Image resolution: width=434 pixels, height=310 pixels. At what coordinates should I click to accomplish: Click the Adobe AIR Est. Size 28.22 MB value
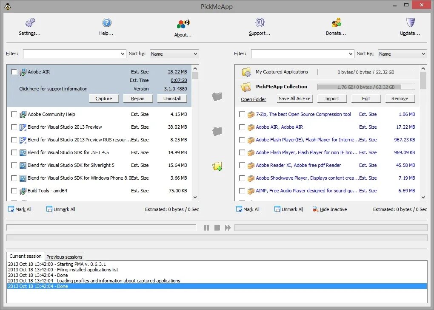point(177,72)
